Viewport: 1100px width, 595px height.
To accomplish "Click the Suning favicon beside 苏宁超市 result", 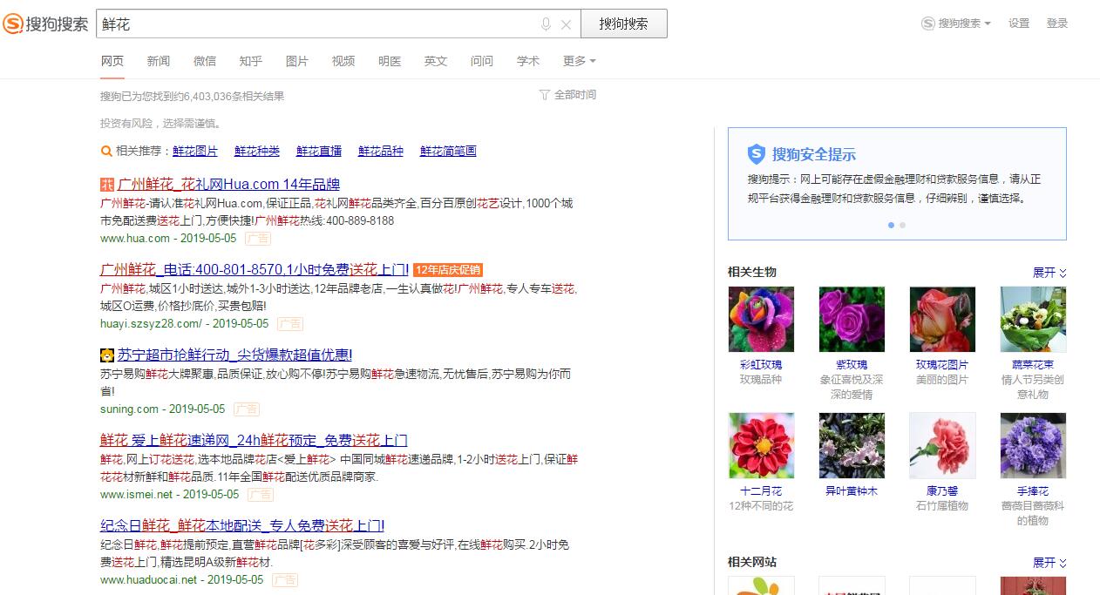I will click(104, 355).
